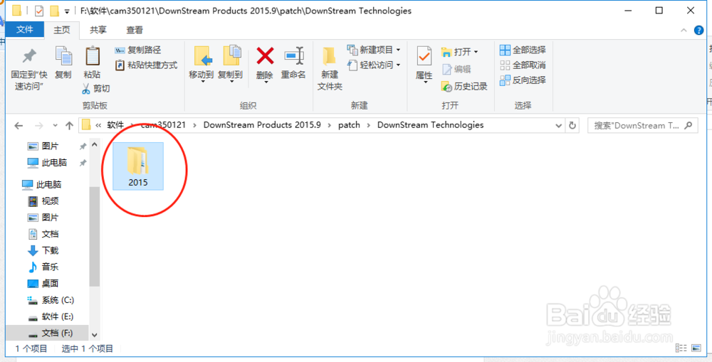The height and width of the screenshot is (362, 712).
Task: Open the recent locations dropdown
Action: point(55,126)
